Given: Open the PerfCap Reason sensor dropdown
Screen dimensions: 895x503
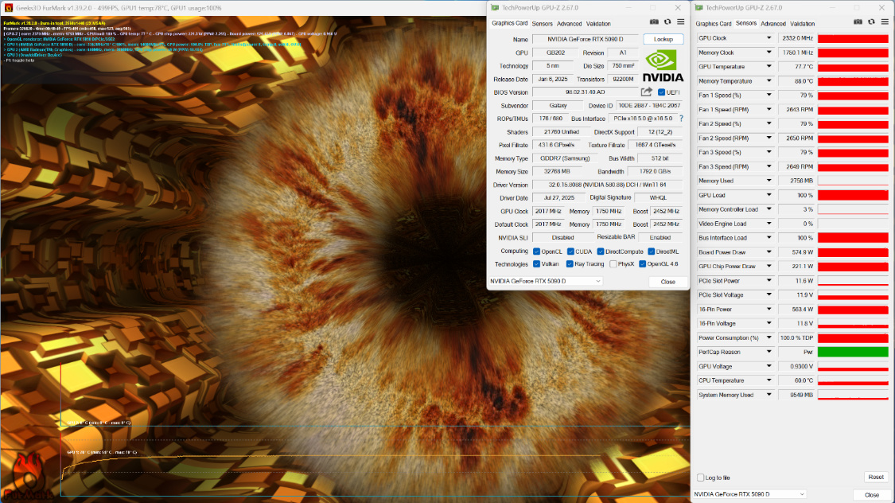Looking at the screenshot, I should [769, 353].
